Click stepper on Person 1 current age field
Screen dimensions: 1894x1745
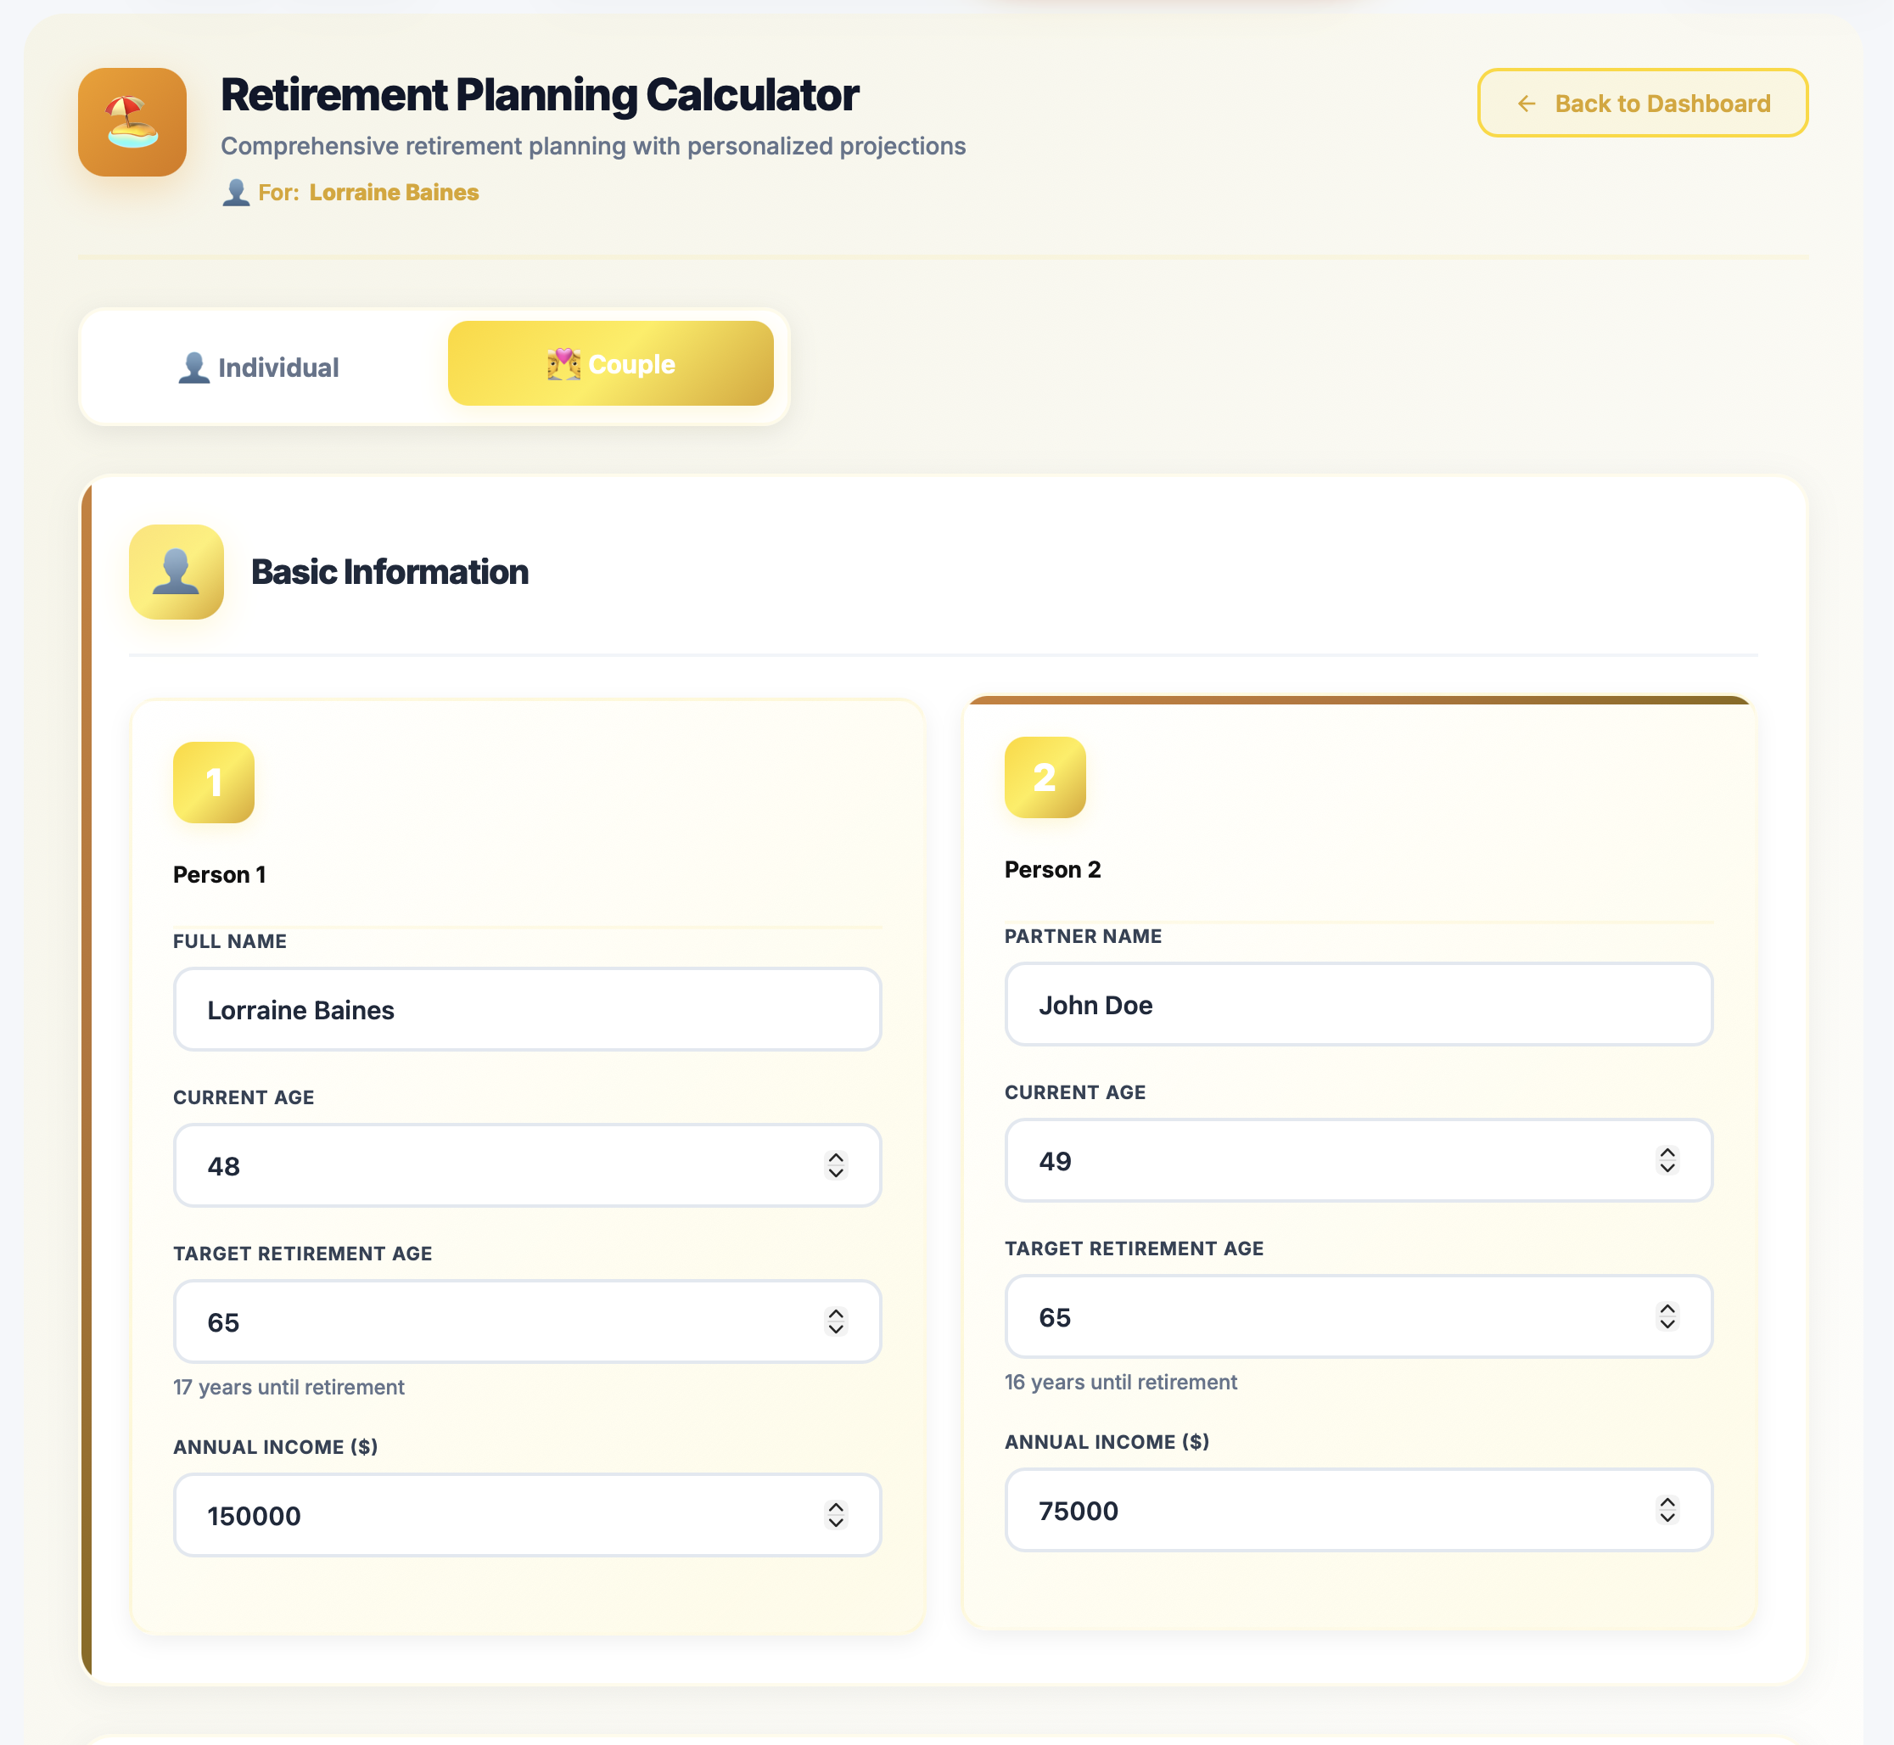(x=835, y=1166)
